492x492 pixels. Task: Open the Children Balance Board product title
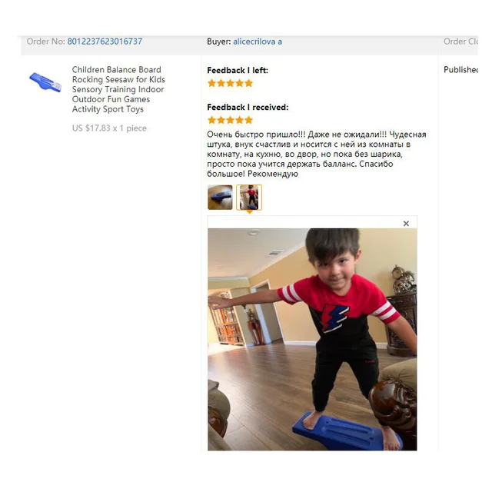[x=118, y=89]
